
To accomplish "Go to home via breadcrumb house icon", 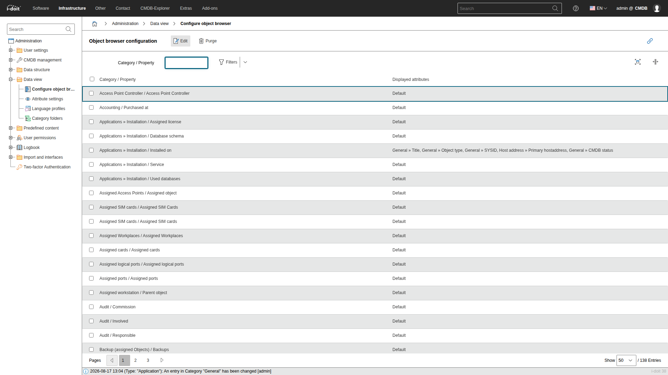I will 95,24.
